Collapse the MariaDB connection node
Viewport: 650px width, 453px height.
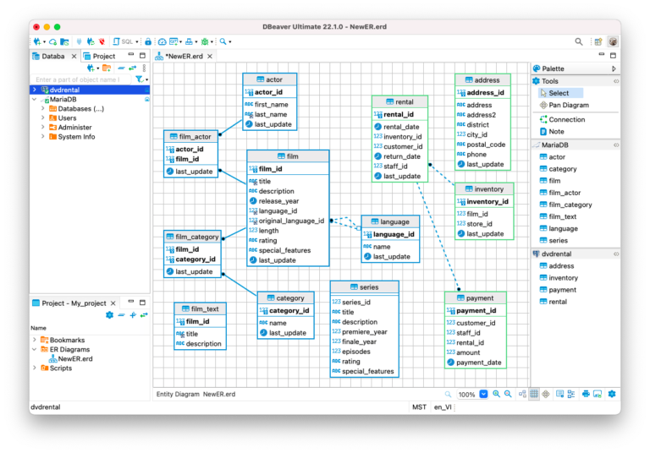pos(35,100)
